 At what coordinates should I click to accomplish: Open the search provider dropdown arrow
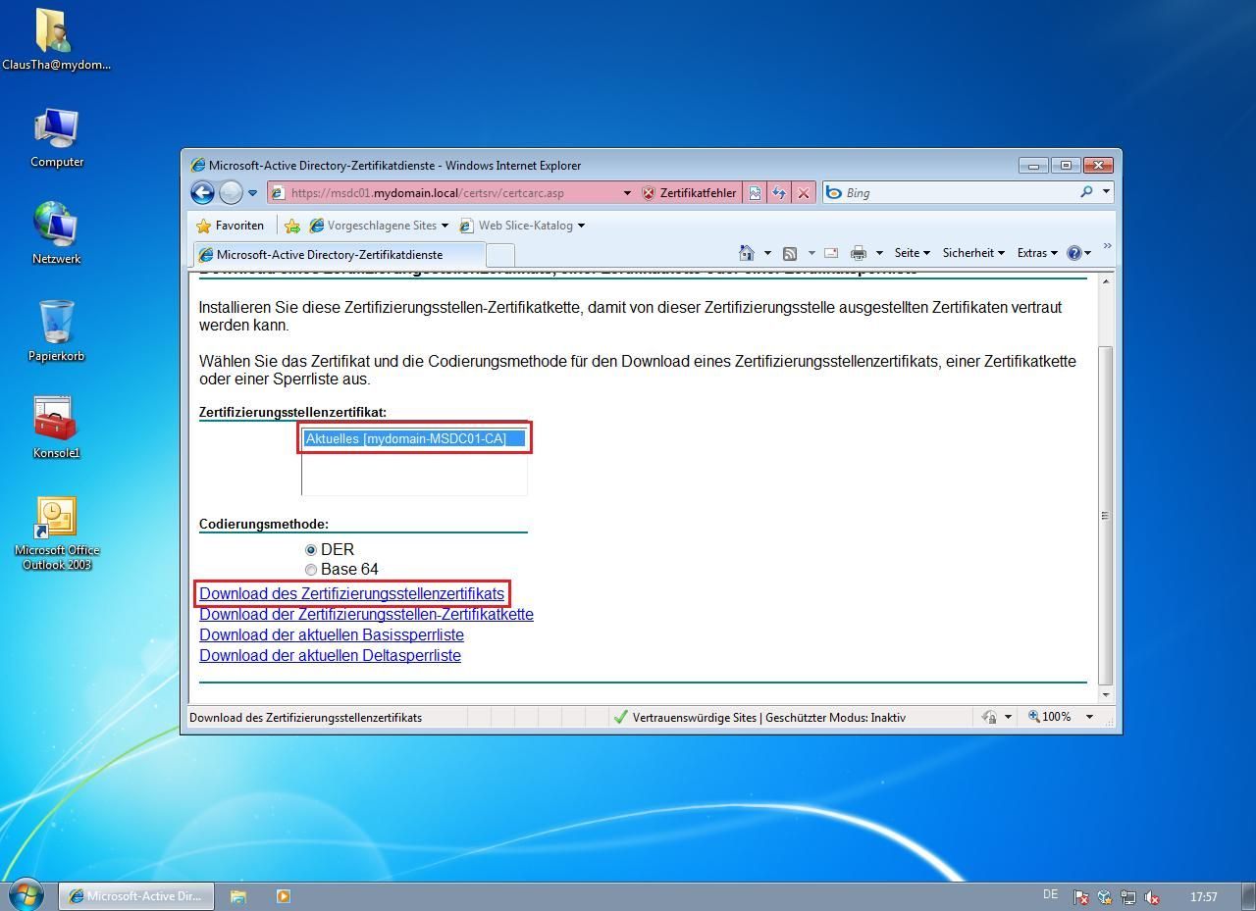[1106, 192]
